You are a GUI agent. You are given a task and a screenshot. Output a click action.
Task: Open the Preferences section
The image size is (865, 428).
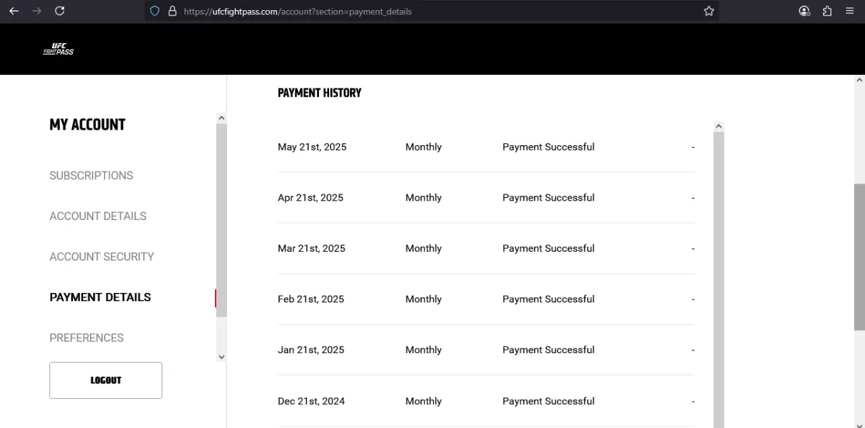coord(86,338)
